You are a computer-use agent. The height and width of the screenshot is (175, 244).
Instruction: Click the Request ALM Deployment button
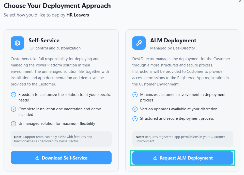coord(183,157)
